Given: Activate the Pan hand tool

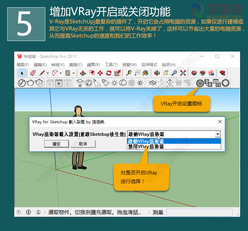Looking at the screenshot, I should (166, 73).
